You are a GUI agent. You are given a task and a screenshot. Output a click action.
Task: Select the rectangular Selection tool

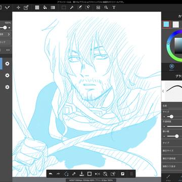[x=64, y=8]
